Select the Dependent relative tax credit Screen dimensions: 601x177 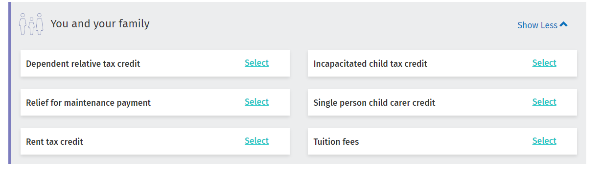tap(256, 63)
